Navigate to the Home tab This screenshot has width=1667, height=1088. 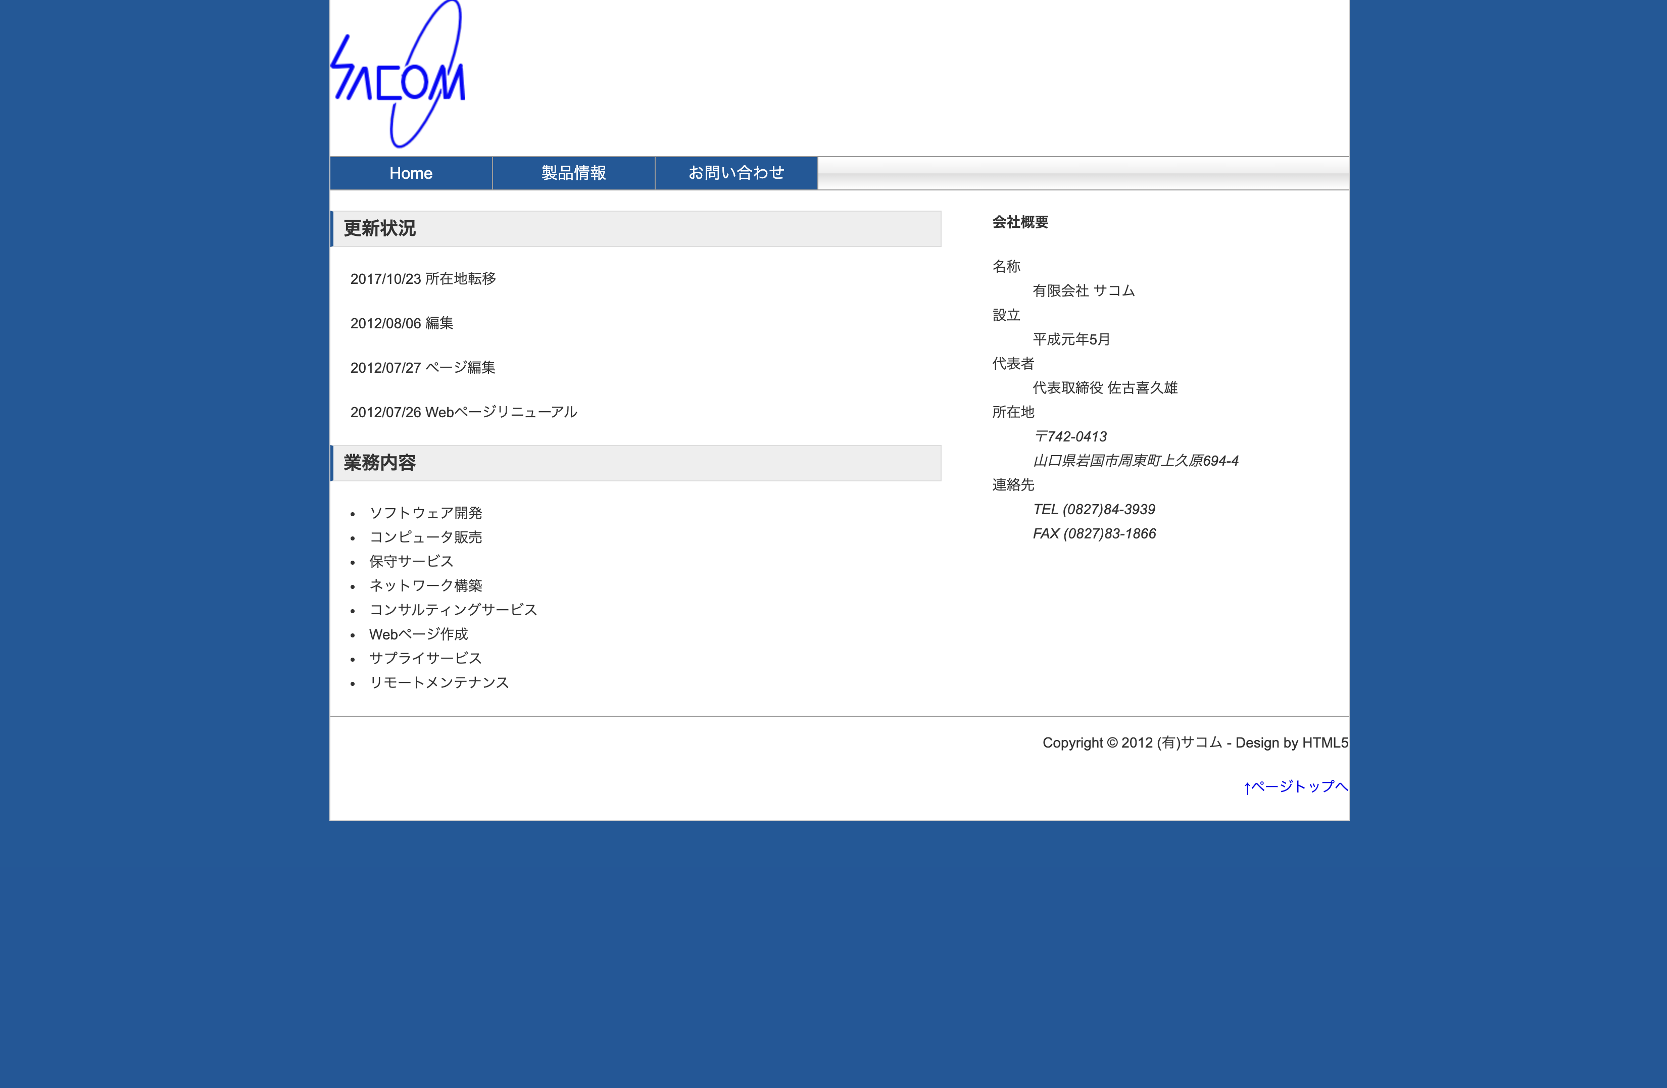(411, 172)
